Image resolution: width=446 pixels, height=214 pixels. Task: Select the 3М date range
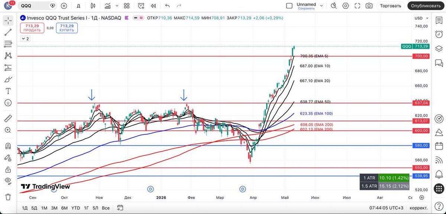(x=54, y=208)
